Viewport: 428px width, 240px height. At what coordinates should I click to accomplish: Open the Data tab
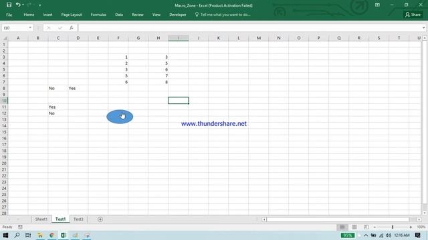119,15
